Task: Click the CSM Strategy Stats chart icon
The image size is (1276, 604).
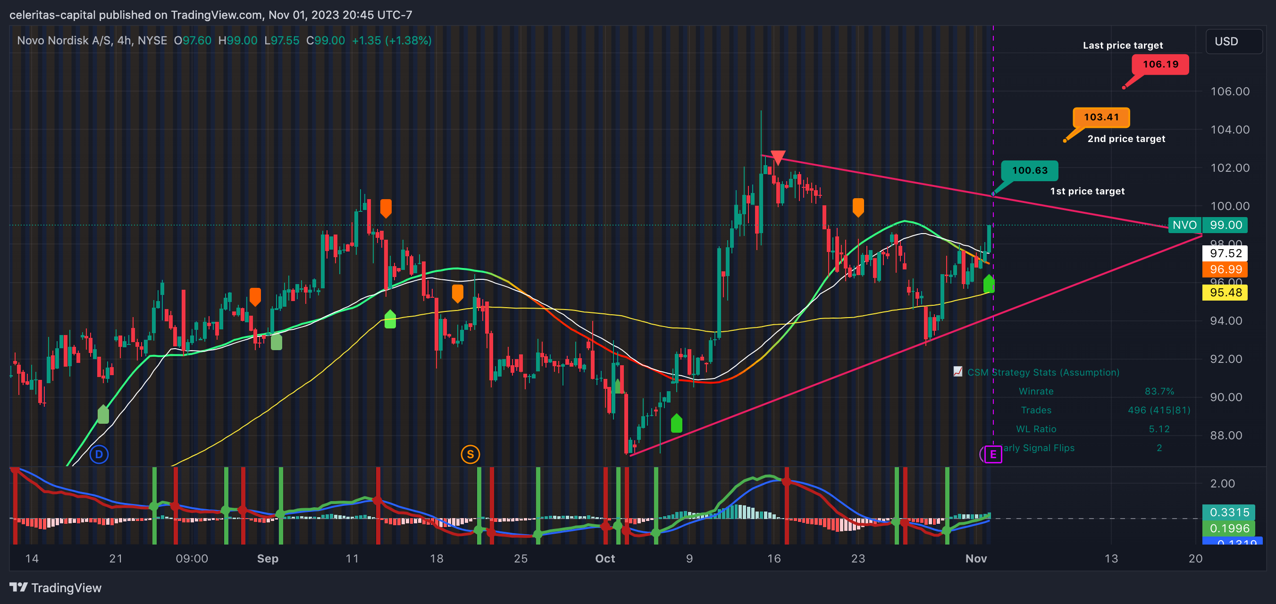Action: tap(958, 372)
